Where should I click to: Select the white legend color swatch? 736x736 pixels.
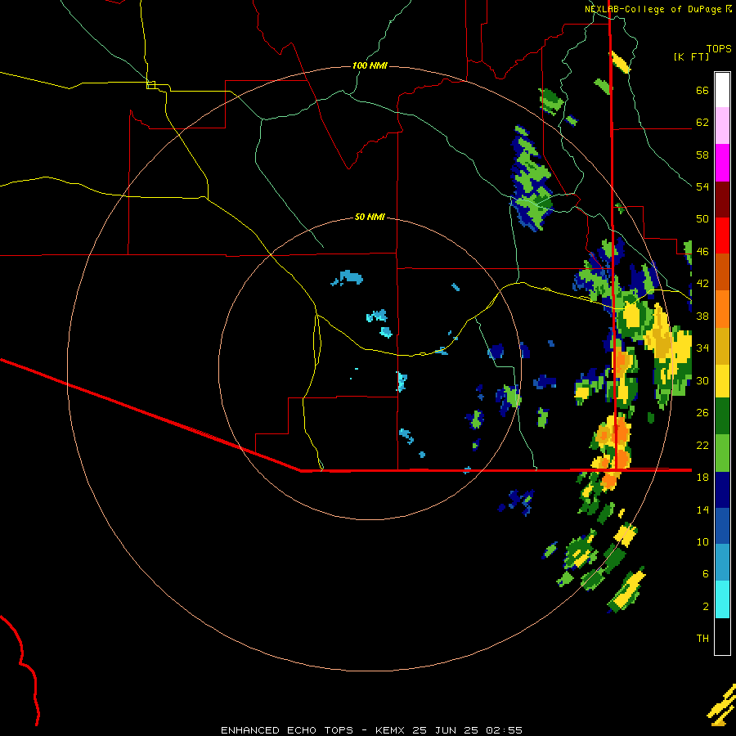(x=722, y=90)
